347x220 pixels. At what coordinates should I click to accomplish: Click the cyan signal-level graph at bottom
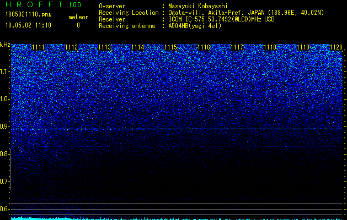pyautogui.click(x=177, y=218)
